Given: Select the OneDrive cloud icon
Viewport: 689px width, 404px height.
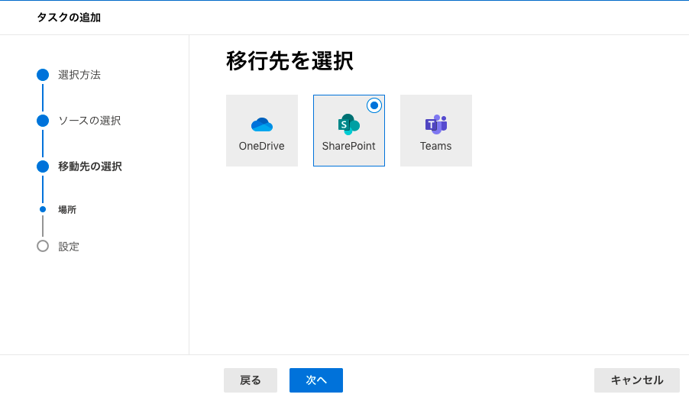Looking at the screenshot, I should coord(262,124).
